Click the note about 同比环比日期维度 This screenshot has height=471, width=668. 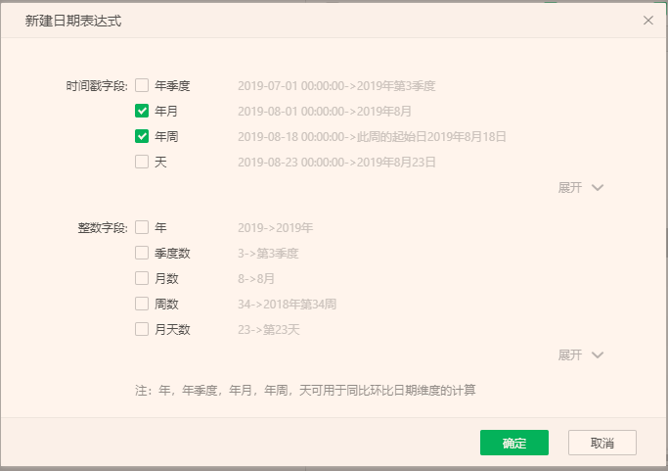(x=305, y=390)
